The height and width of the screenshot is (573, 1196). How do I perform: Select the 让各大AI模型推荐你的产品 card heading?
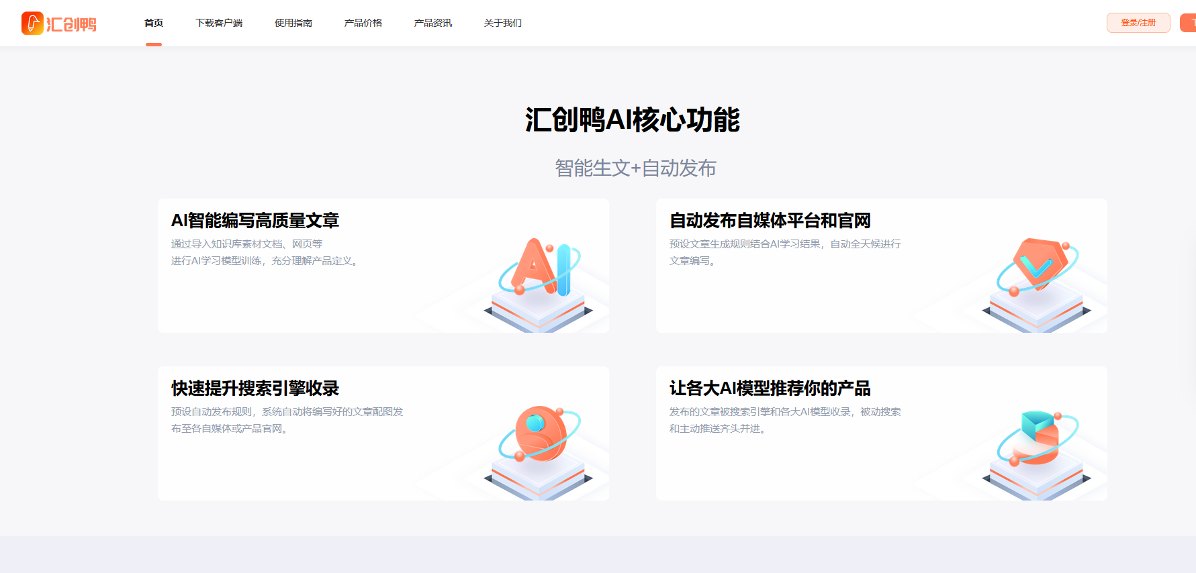(770, 388)
